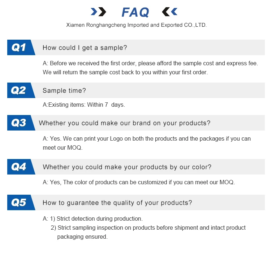Click "Strict detection during production" answer line
271x256 pixels.
click(x=93, y=219)
